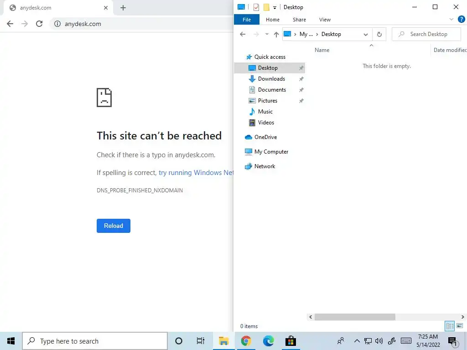Open Explorer help icon
Viewport: 467px width, 350px height.
(x=462, y=19)
